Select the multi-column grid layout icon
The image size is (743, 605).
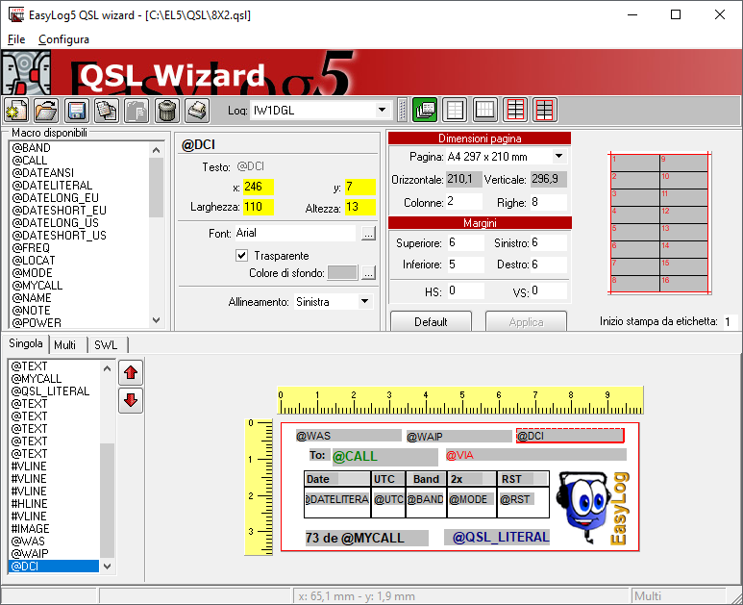coord(484,110)
